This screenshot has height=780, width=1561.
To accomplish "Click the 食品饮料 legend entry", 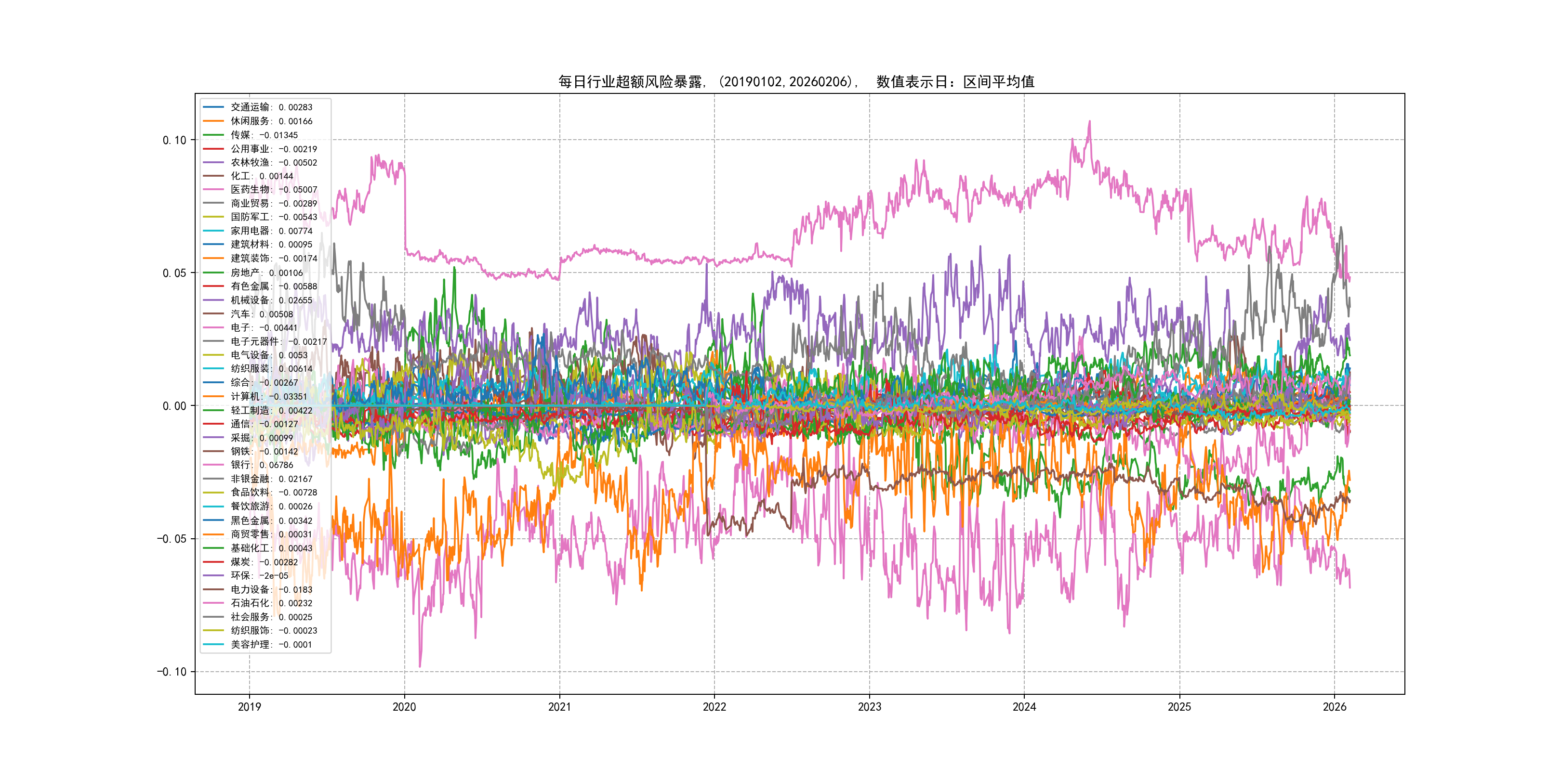I will (273, 493).
